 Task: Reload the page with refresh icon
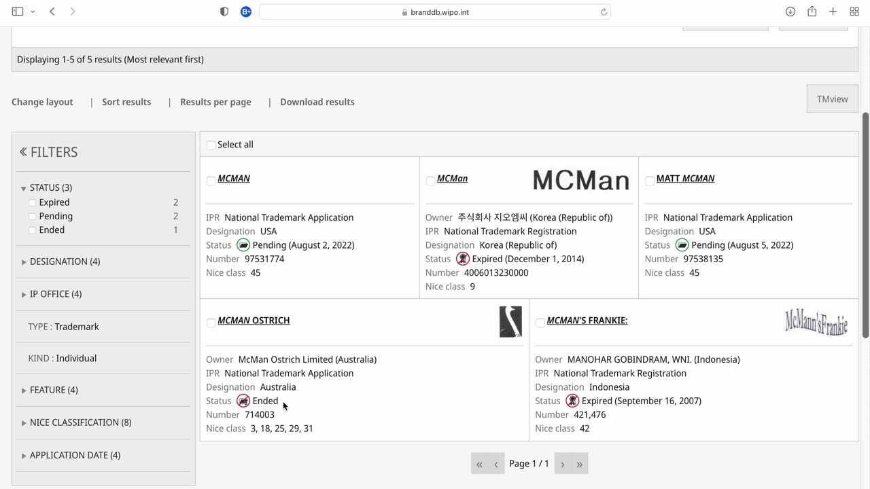pyautogui.click(x=604, y=12)
